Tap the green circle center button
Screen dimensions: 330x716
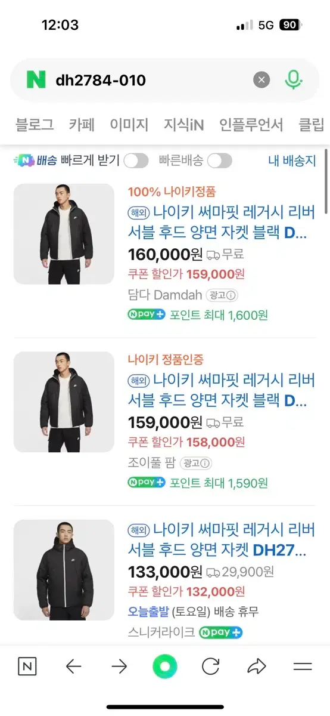coord(165,666)
